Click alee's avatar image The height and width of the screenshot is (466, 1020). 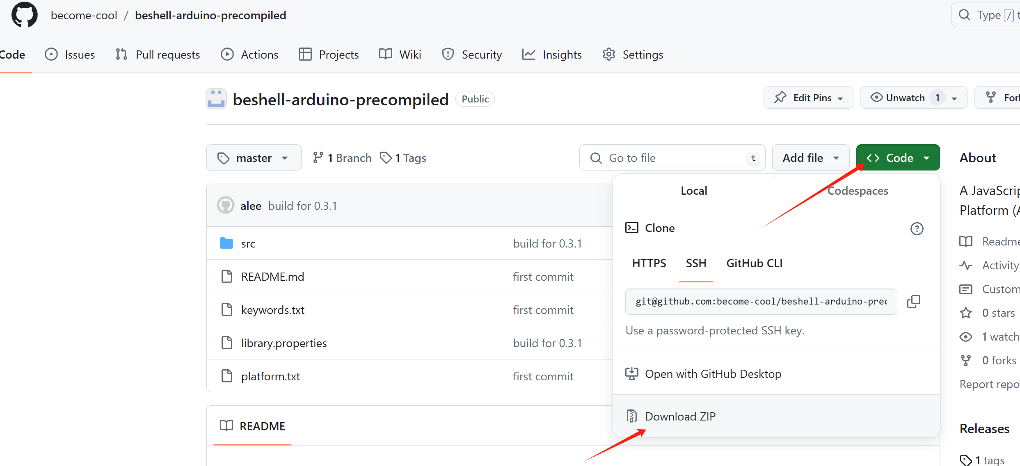(x=225, y=205)
